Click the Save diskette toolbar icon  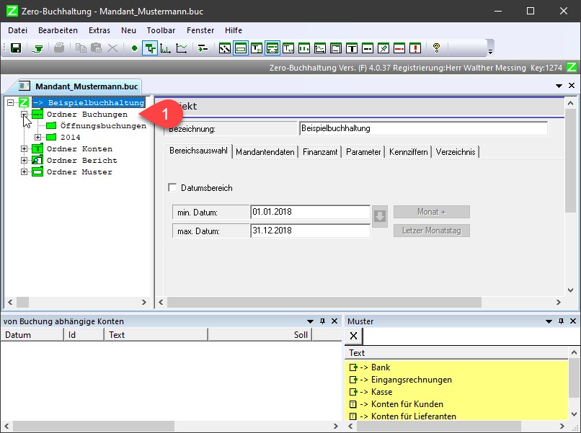pos(15,48)
